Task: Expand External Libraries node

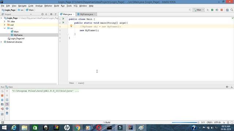Action: tap(1, 42)
